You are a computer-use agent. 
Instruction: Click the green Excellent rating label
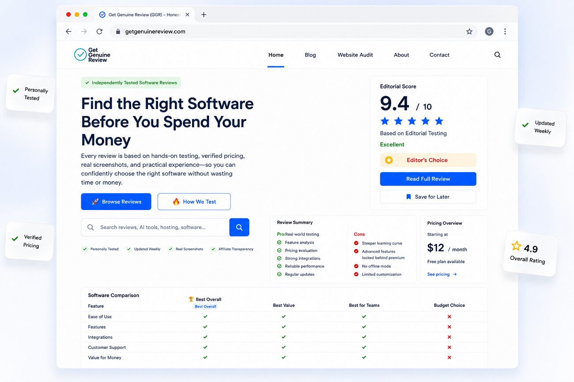pos(392,145)
